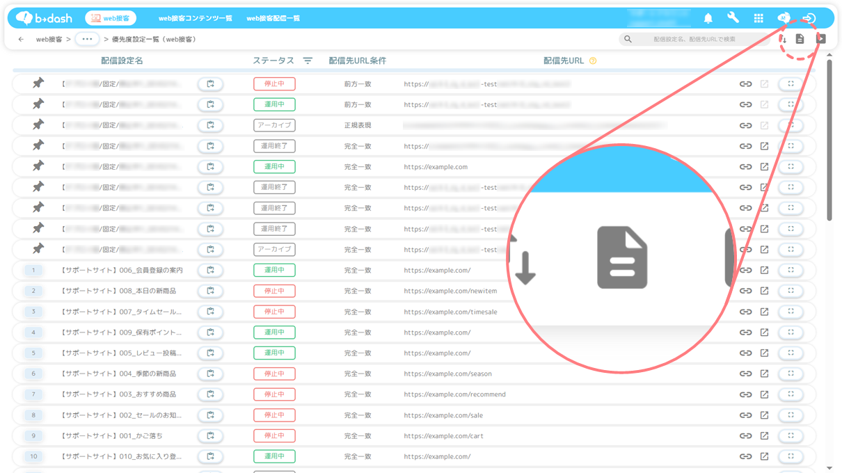842x473 pixels.
Task: Click help icon next to 配信先URL header
Action: point(593,61)
